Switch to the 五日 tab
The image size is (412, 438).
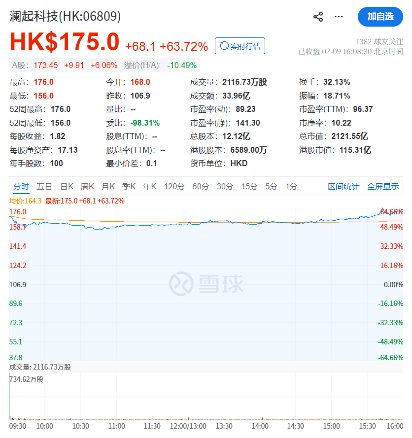coord(44,186)
